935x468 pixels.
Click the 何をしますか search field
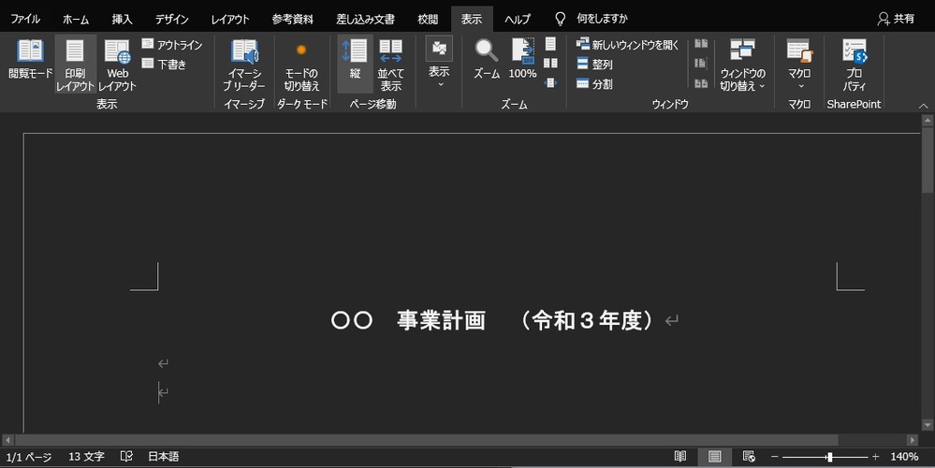tap(601, 19)
